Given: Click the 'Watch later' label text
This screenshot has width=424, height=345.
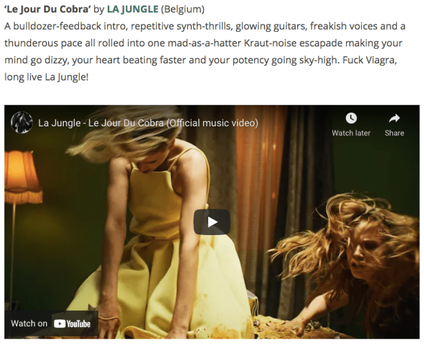Looking at the screenshot, I should [x=351, y=133].
